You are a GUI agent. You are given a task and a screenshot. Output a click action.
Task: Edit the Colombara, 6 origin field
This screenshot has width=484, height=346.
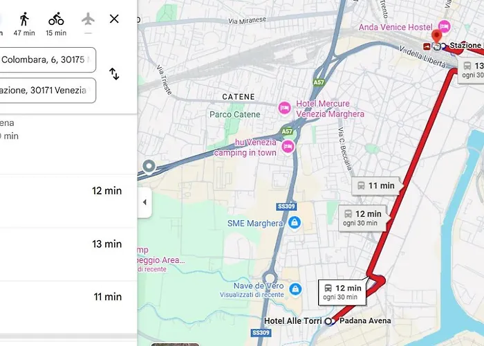pos(48,60)
